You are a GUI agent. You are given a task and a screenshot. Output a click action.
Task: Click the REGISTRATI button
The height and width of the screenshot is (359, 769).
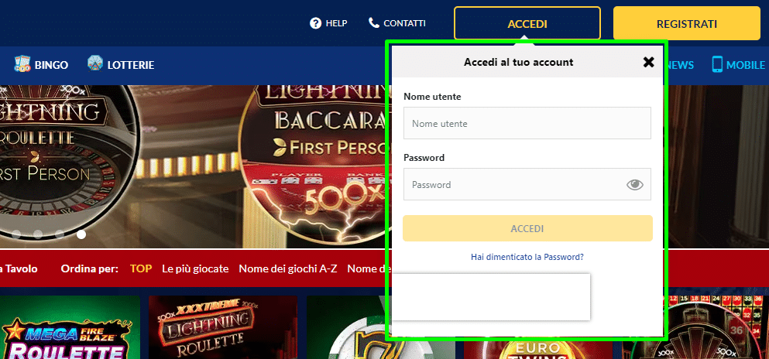point(687,23)
